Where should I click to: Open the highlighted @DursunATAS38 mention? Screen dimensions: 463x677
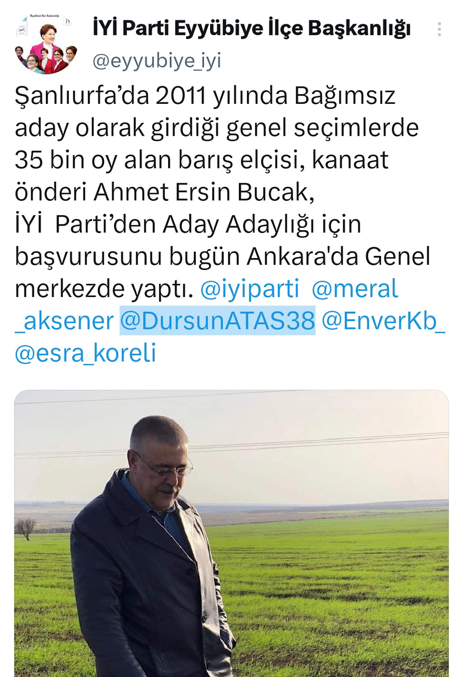217,321
